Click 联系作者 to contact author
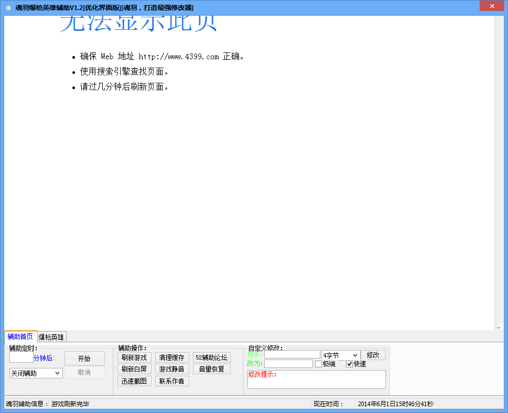Screen dimensions: 508x413 [172, 381]
